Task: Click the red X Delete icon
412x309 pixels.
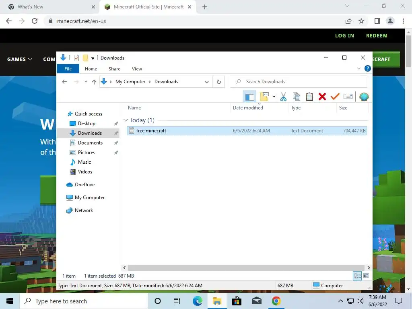Action: click(322, 97)
